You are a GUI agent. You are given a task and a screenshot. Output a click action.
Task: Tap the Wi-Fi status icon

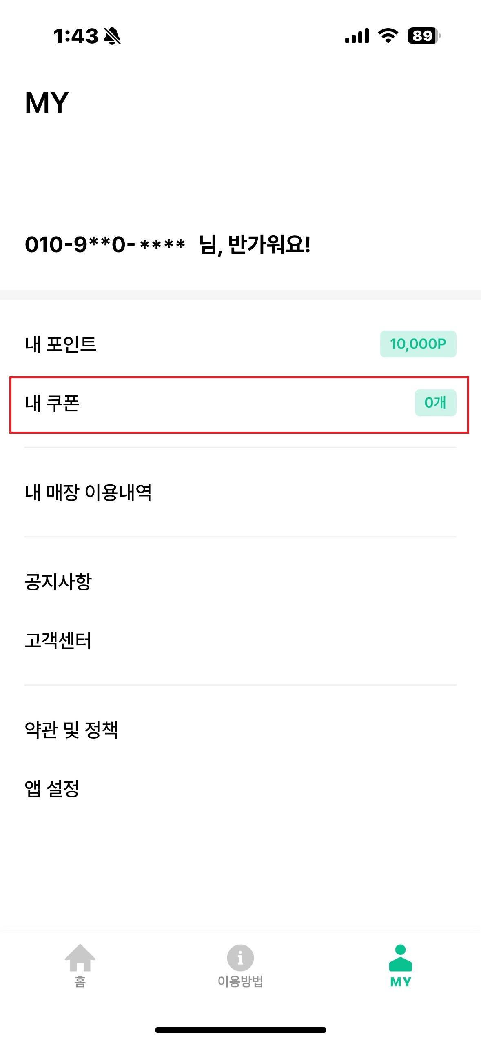click(x=388, y=36)
